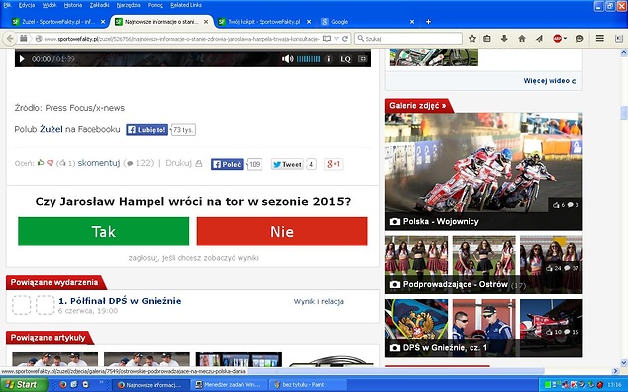Image resolution: width=628 pixels, height=392 pixels.
Task: Mute the video player volume icon
Action: coord(287,59)
